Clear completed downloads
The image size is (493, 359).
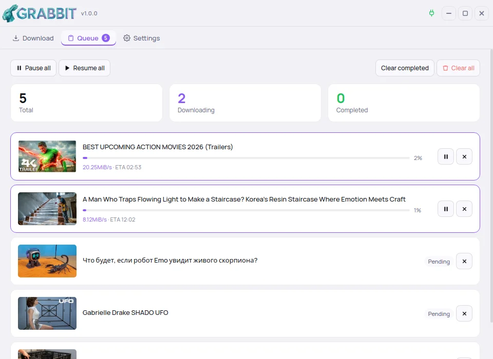405,68
